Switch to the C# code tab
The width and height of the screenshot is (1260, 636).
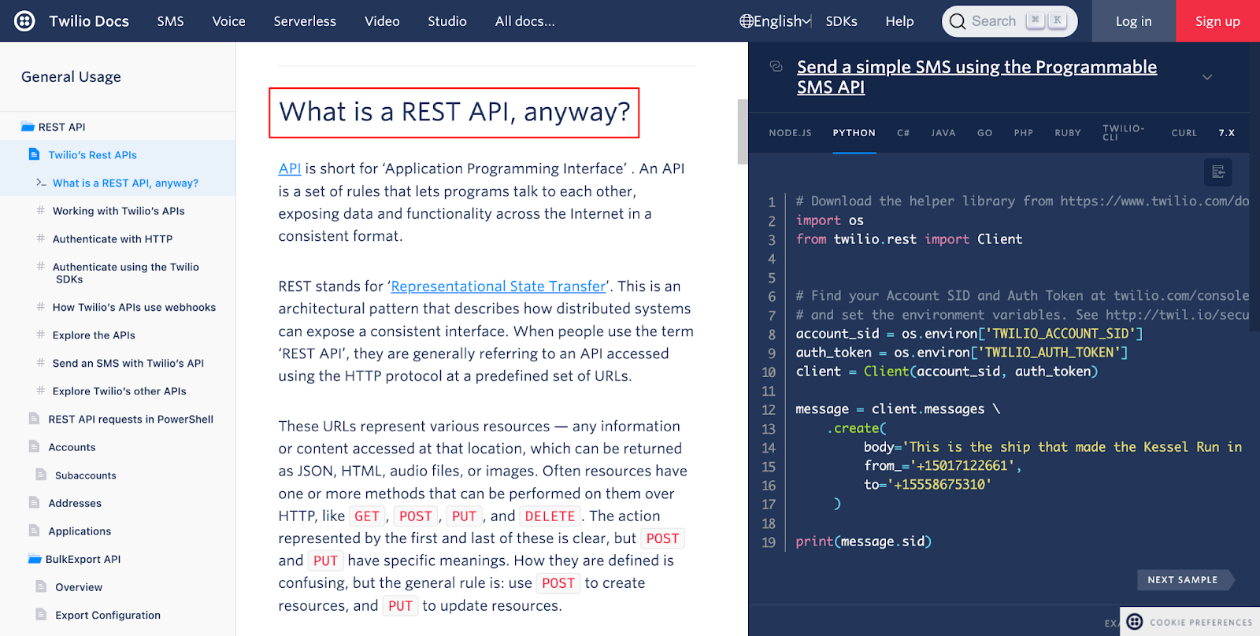click(x=903, y=133)
